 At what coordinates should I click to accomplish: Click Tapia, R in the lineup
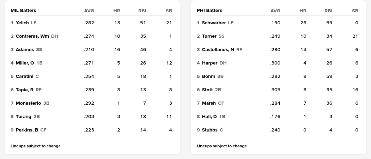(x=24, y=90)
